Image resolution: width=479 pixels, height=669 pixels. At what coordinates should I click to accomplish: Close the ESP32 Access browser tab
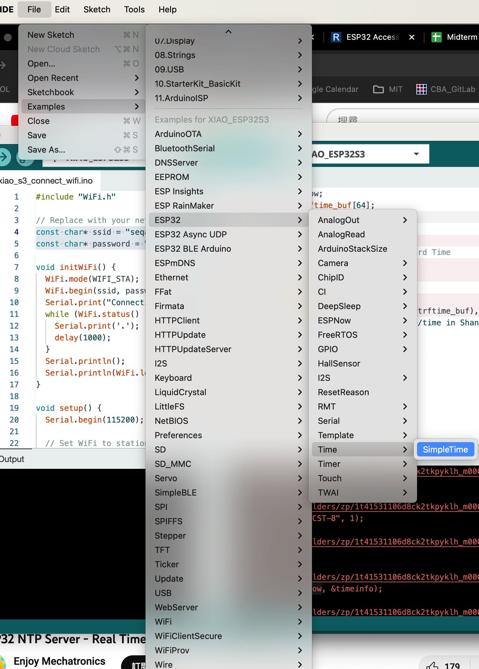click(412, 37)
